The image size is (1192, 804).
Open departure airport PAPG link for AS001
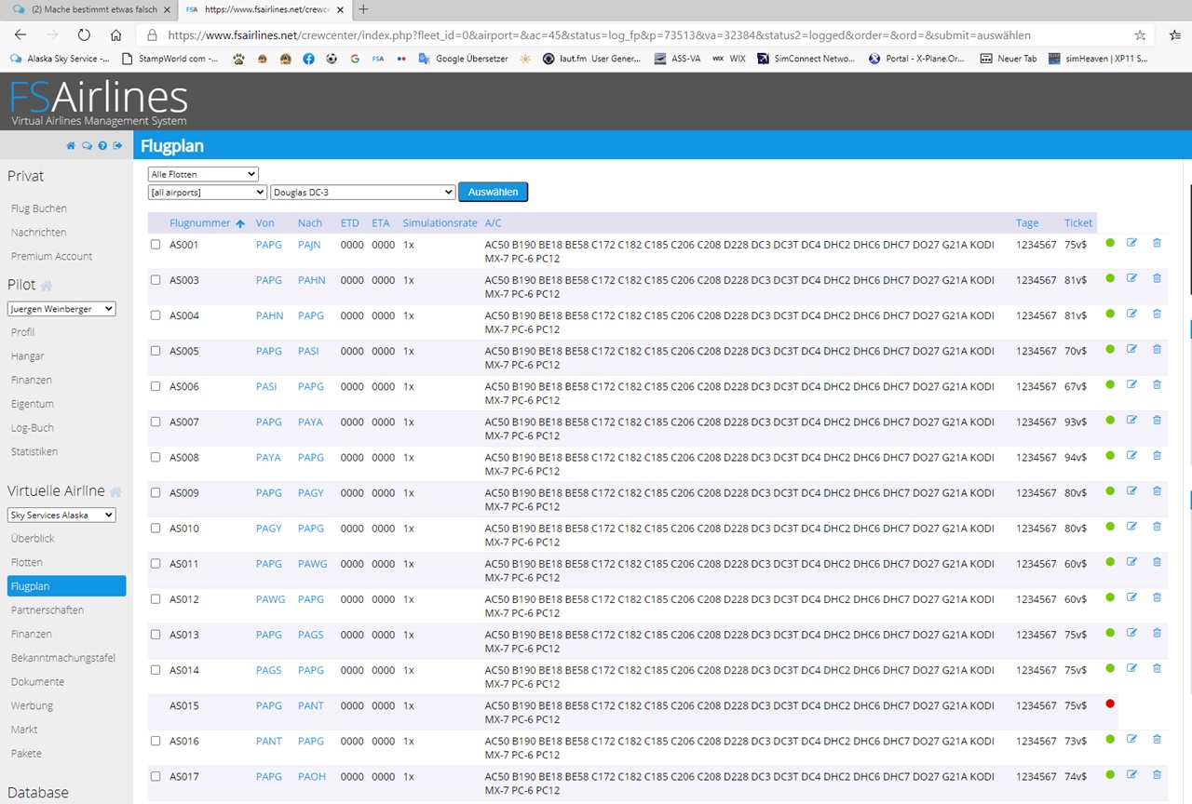[x=269, y=245]
